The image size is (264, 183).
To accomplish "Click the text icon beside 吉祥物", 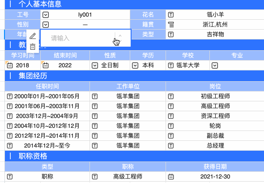I will tap(171, 35).
